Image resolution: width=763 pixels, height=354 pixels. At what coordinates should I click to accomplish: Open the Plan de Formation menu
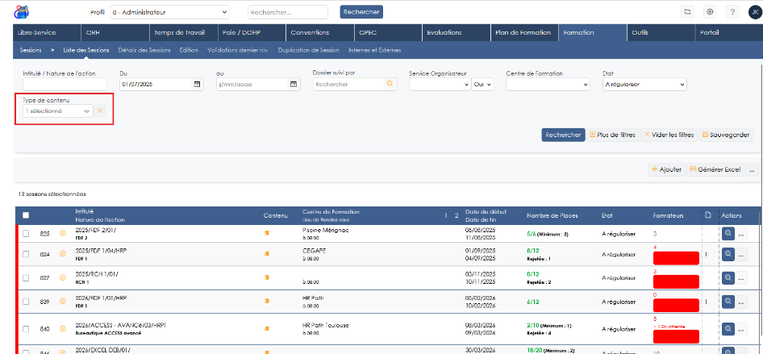[x=523, y=32]
